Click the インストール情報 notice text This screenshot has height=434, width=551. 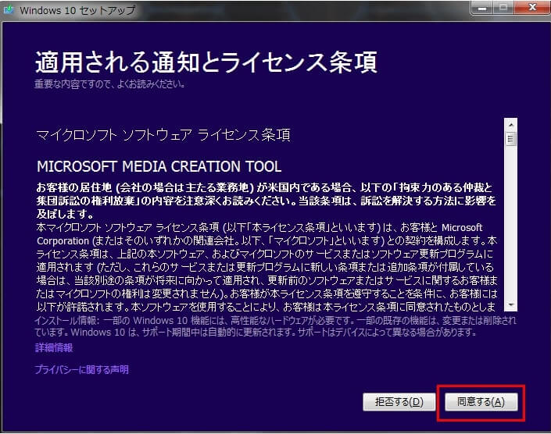coord(275,326)
